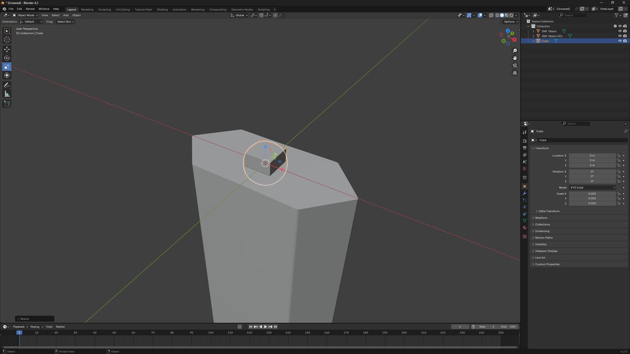
Task: Expand the 3MF Object tree row
Action: tap(534, 31)
